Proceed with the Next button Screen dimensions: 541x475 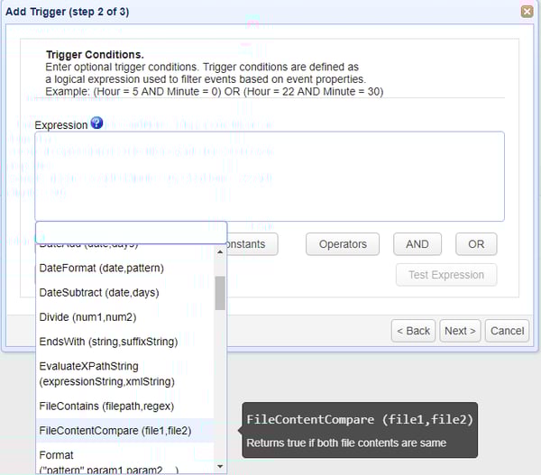(460, 331)
